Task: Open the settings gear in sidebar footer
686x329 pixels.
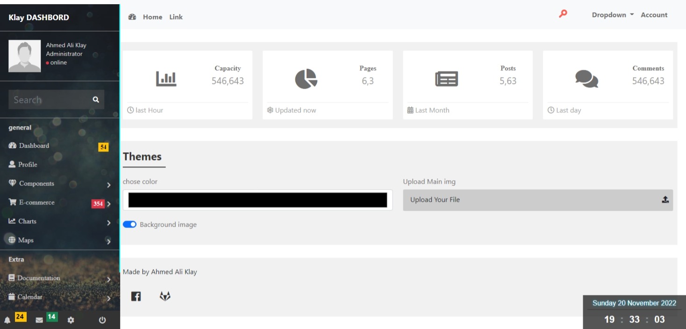Action: coord(71,320)
